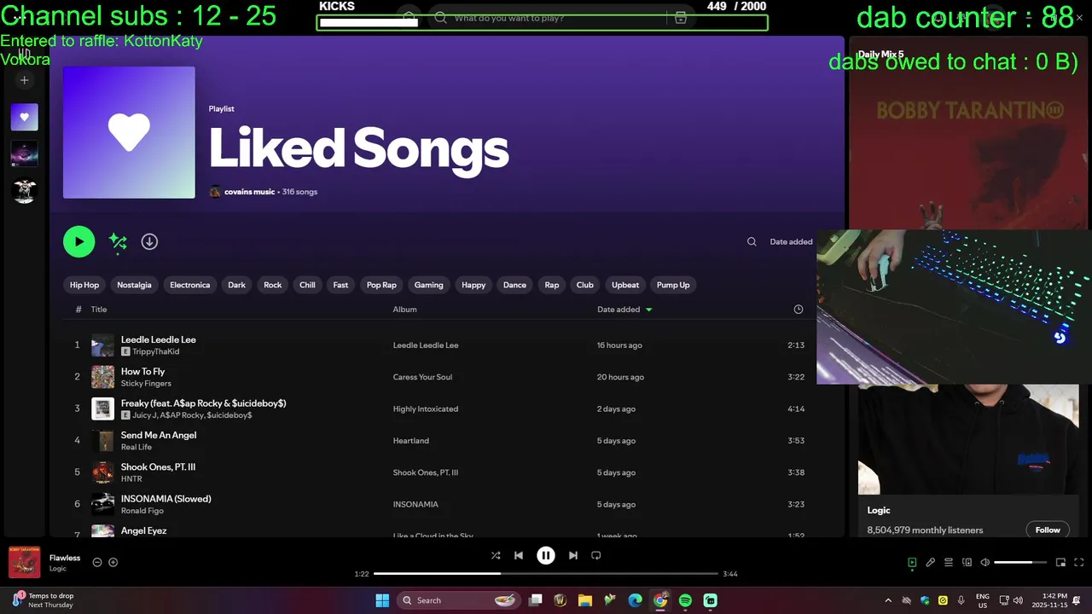This screenshot has height=614, width=1092.
Task: Seek on song progress bar
Action: click(546, 574)
